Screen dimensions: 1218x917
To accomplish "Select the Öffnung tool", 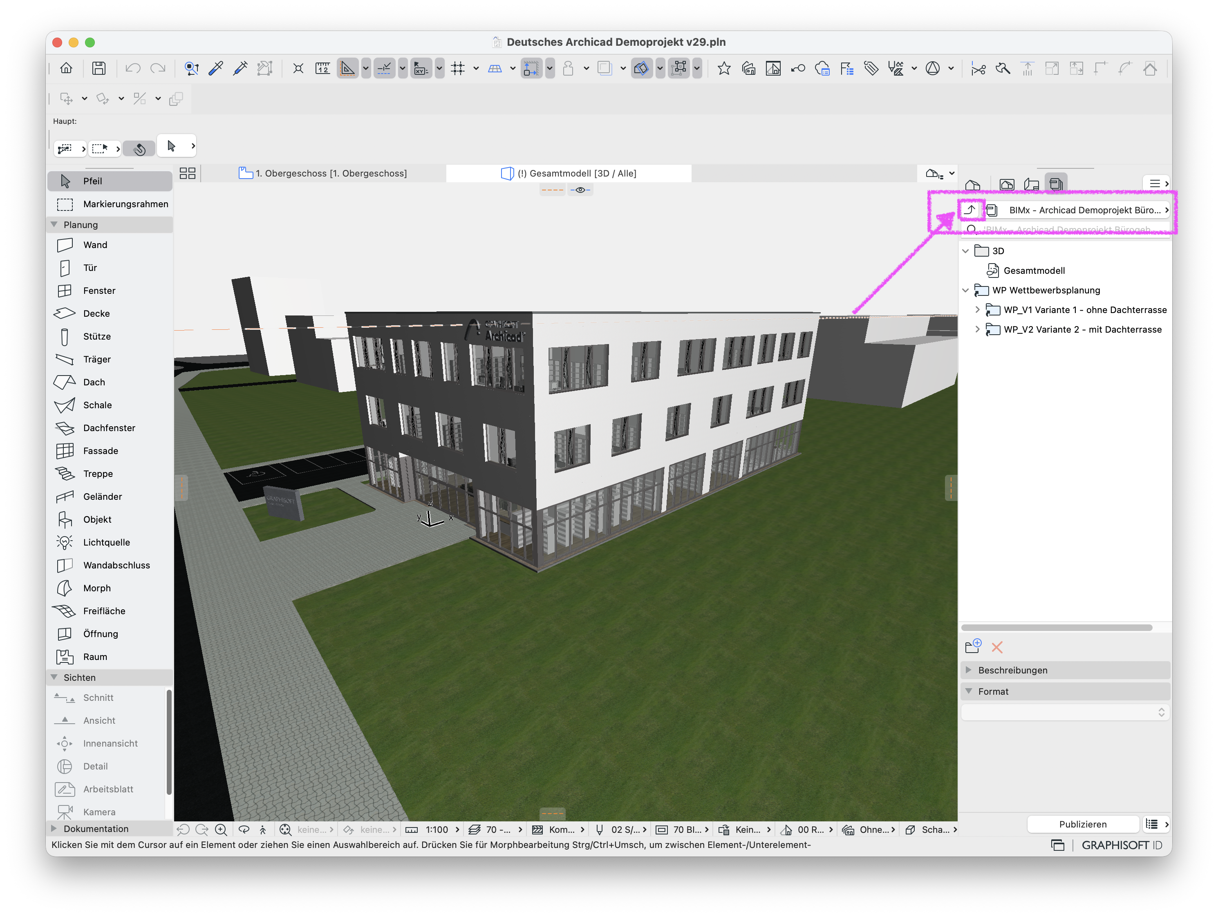I will point(110,634).
